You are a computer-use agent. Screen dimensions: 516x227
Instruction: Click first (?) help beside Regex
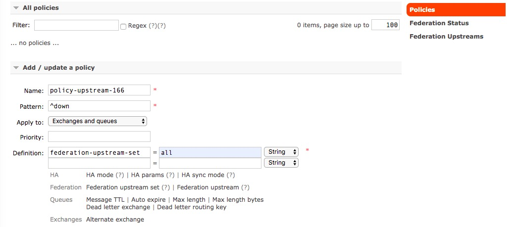tap(153, 26)
